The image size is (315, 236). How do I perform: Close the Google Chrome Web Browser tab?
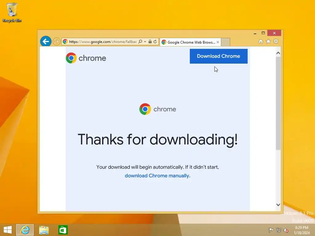[218, 42]
